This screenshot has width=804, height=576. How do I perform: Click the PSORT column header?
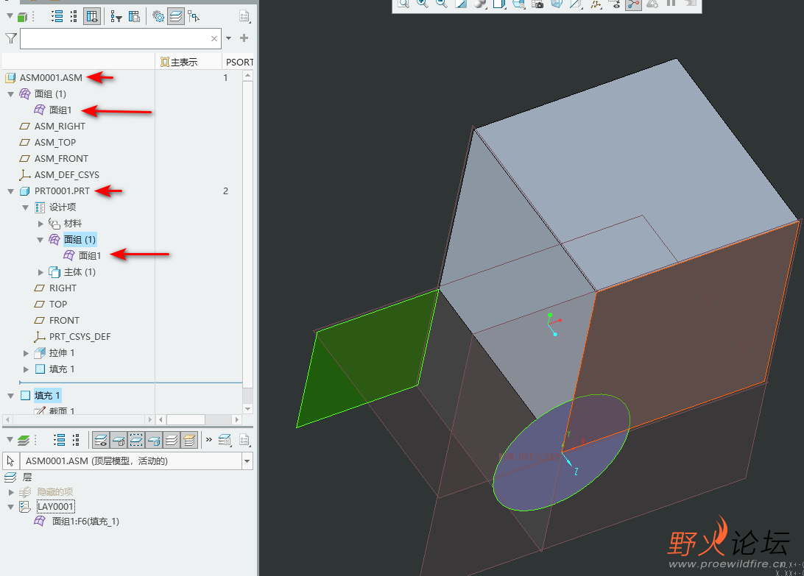pyautogui.click(x=239, y=62)
